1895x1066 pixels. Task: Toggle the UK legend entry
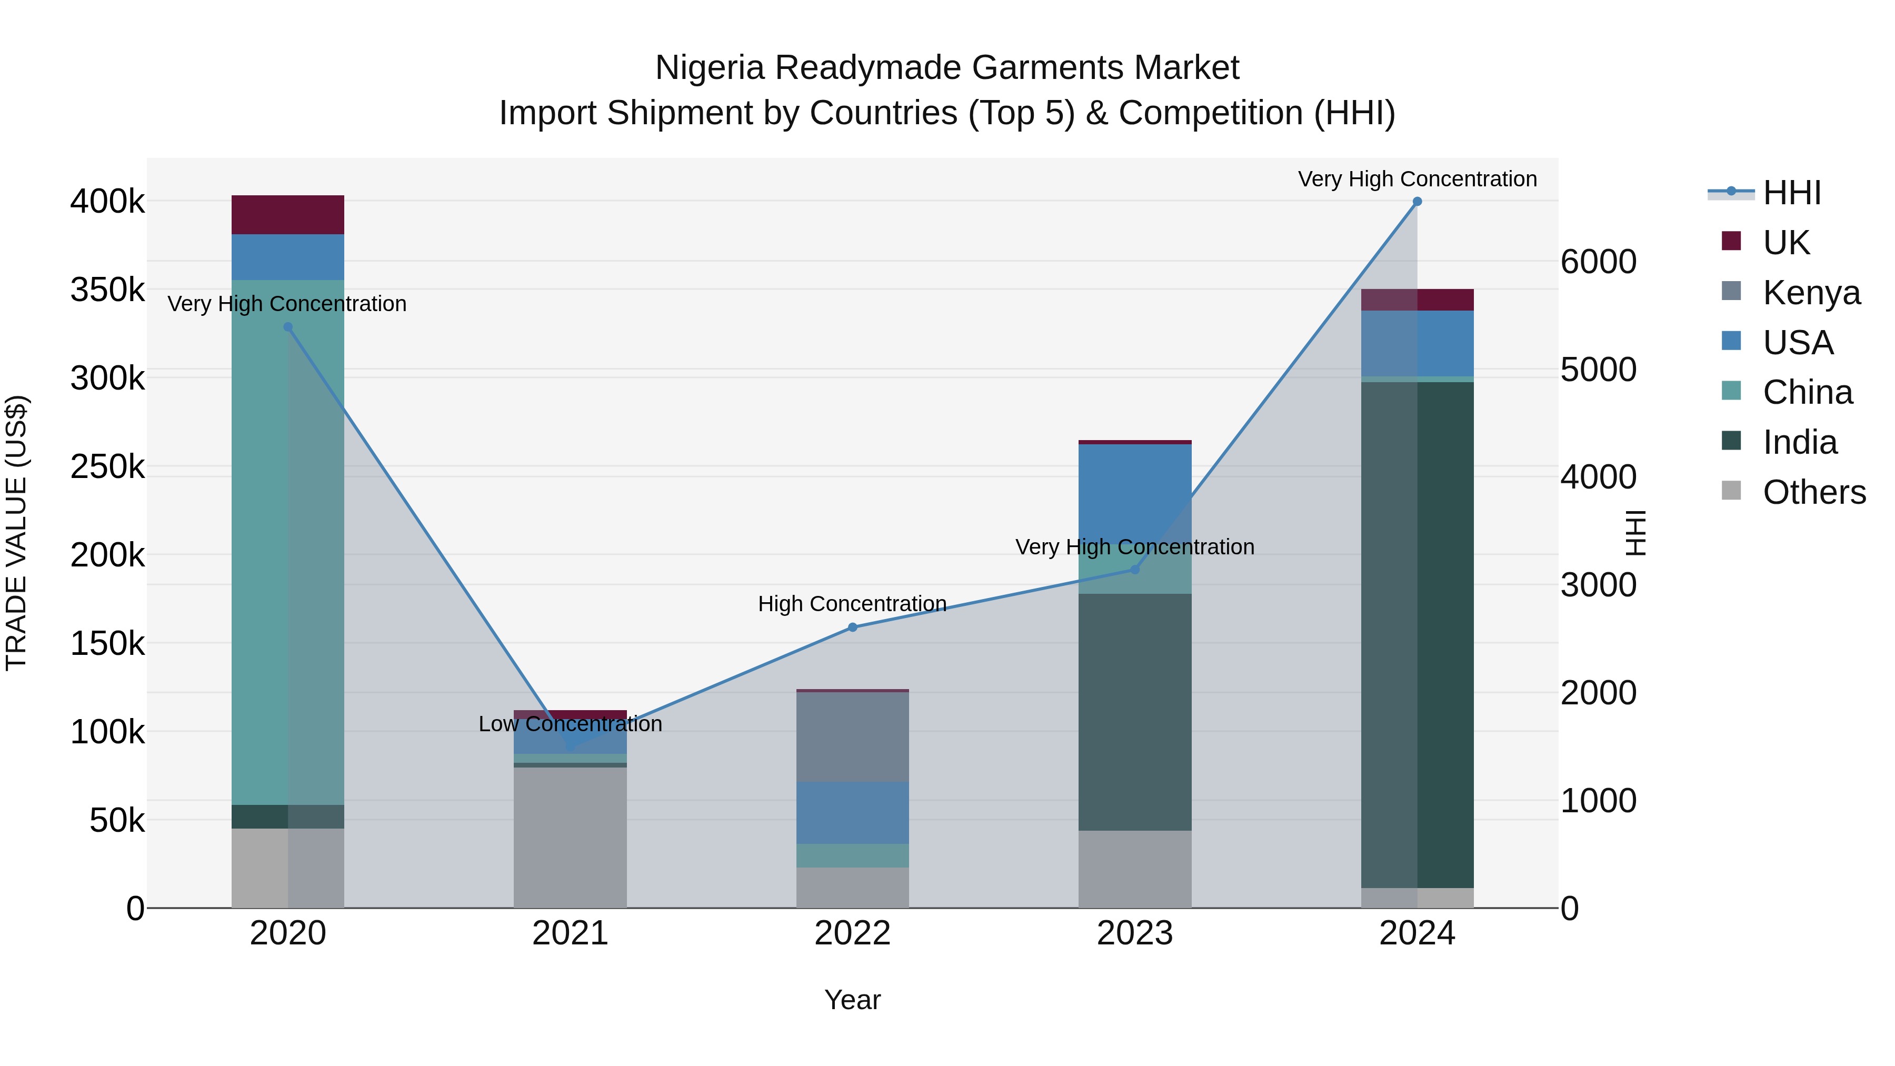pyautogui.click(x=1766, y=242)
